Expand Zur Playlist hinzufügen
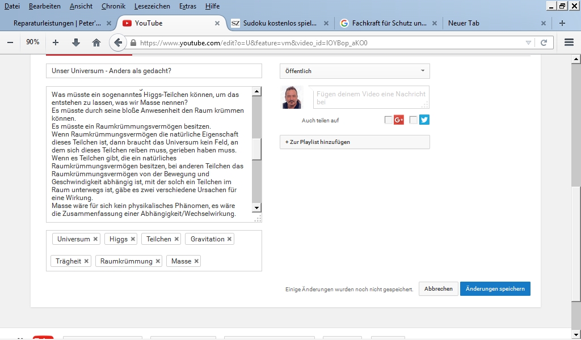The width and height of the screenshot is (581, 340). click(355, 142)
